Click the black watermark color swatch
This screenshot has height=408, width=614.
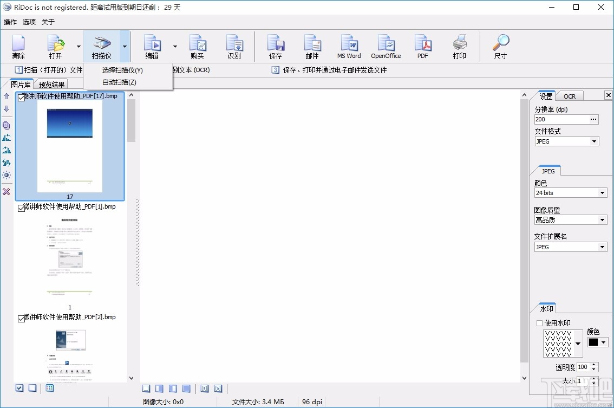593,342
